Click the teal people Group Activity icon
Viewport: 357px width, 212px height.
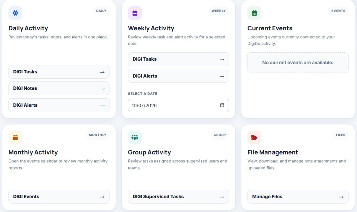coord(135,137)
